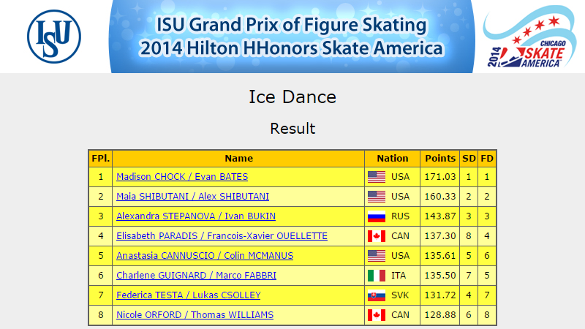The image size is (585, 329).
Task: Click the ISU circular logo
Action: [54, 37]
